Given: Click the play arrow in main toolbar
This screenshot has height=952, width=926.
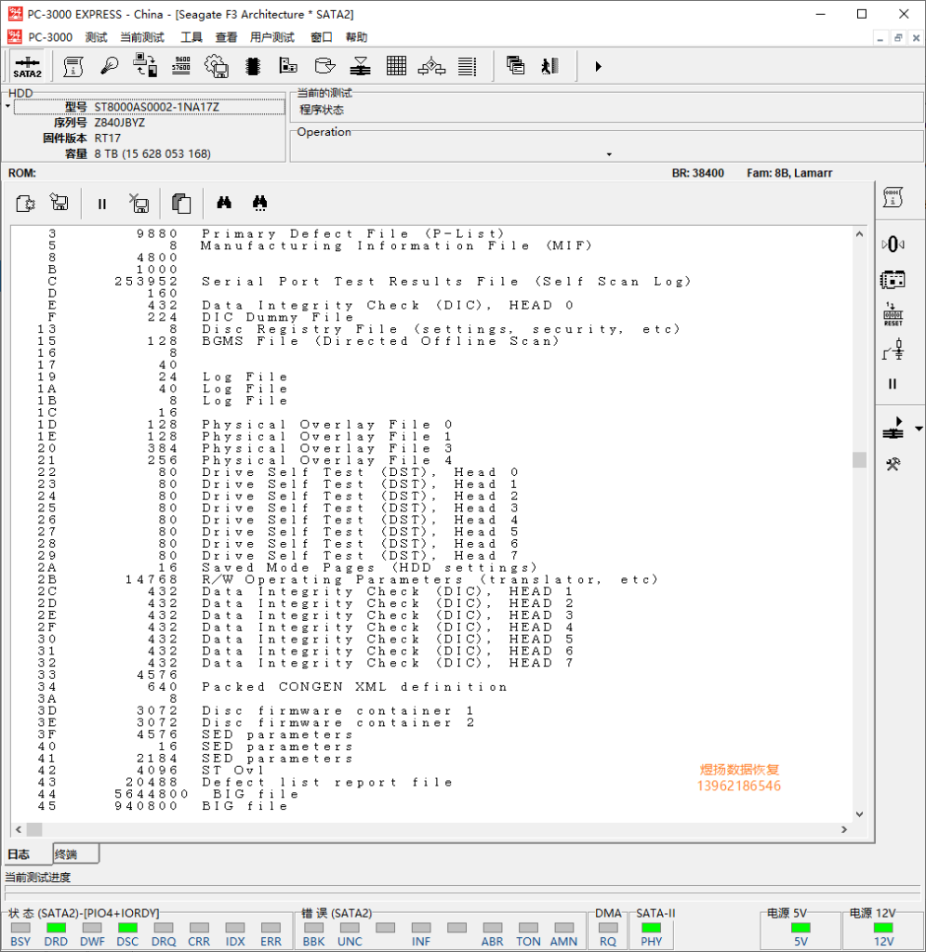Looking at the screenshot, I should 598,66.
